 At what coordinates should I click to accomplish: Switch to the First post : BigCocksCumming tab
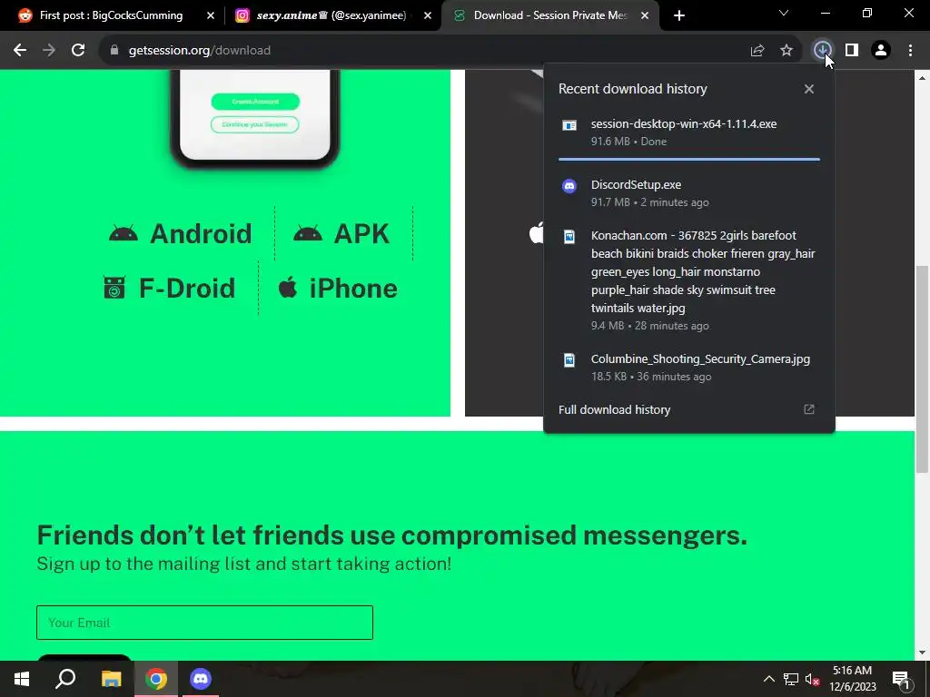(x=111, y=15)
